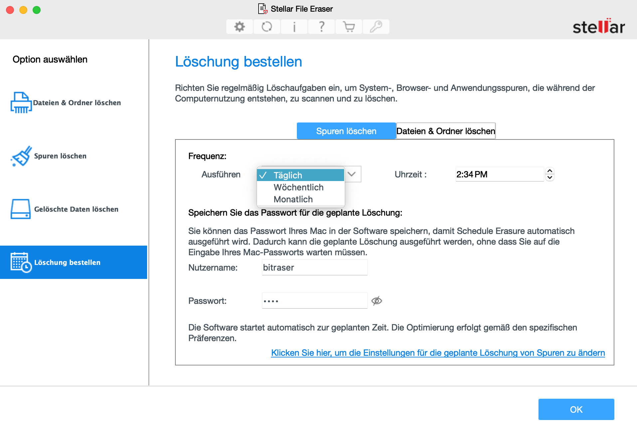
Task: Click the drive icon for Gelöschte Daten löschen
Action: [x=21, y=209]
